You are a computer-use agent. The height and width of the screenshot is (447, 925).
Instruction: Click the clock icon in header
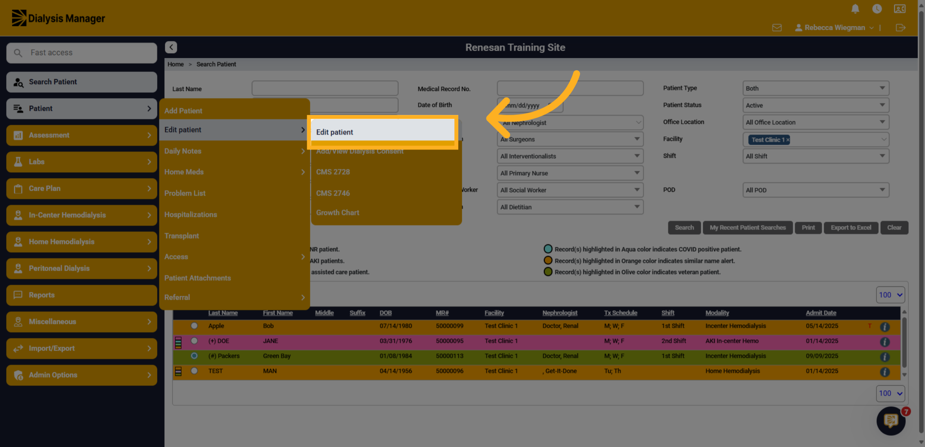[877, 9]
